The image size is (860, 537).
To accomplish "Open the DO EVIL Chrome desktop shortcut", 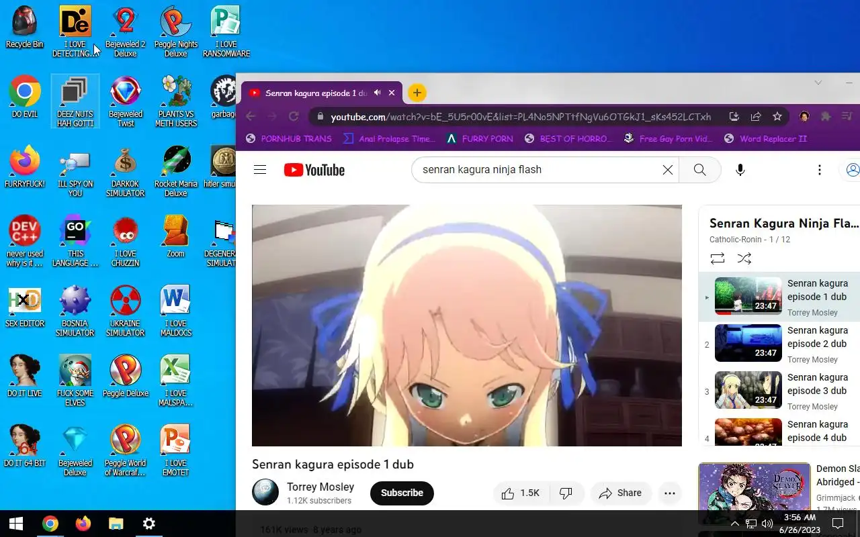I will point(25,97).
